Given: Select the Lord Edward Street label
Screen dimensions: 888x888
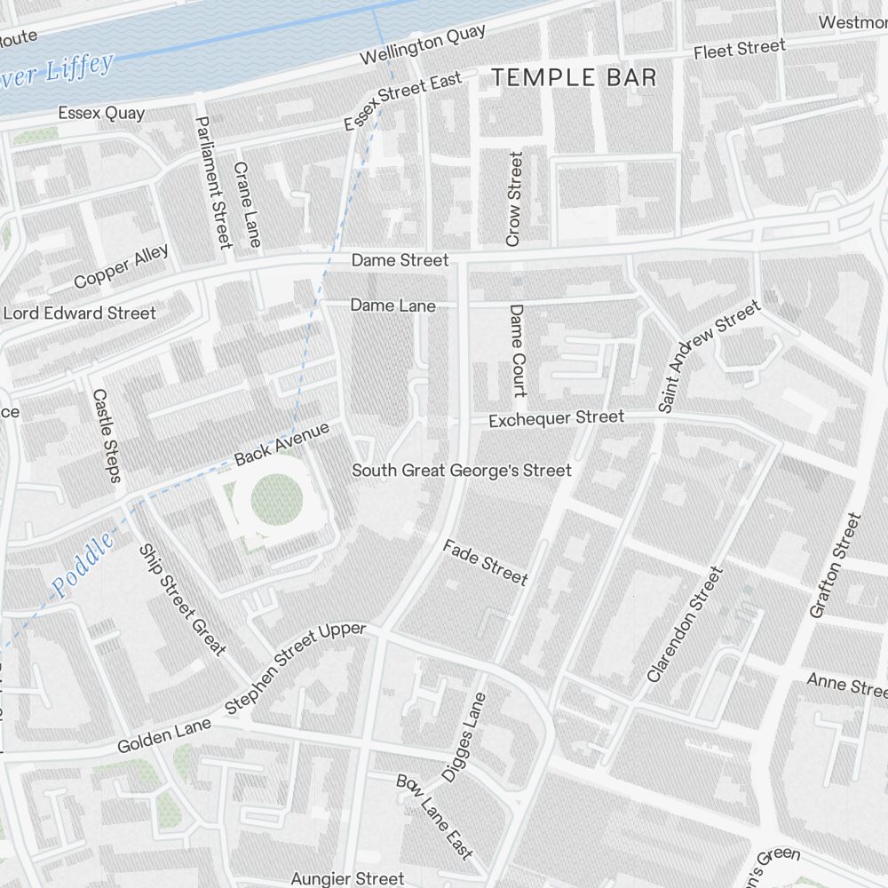Looking at the screenshot, I should 79,313.
